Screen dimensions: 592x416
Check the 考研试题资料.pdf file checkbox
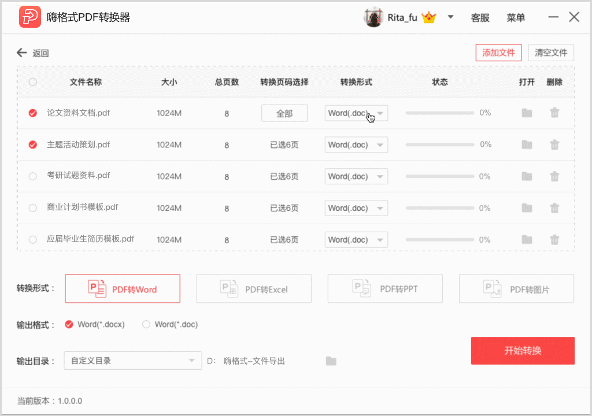coord(33,176)
